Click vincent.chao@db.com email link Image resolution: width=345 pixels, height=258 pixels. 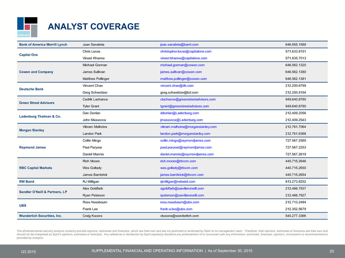177,86
